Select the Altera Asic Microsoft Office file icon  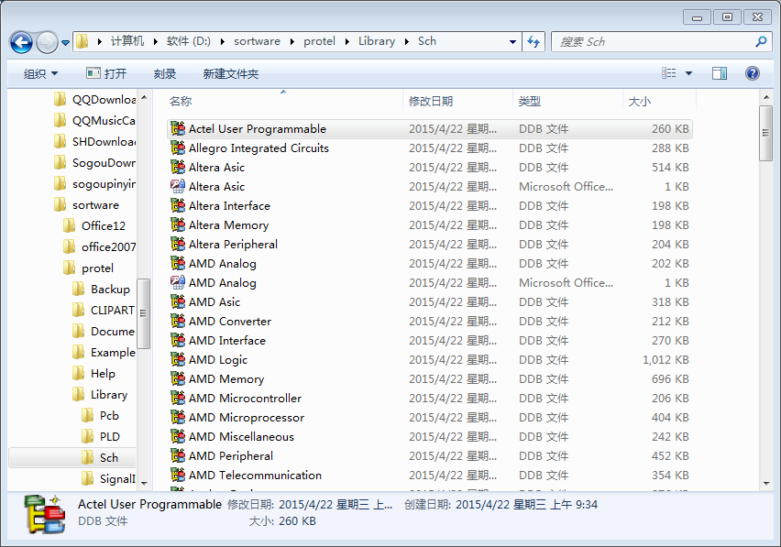point(178,187)
